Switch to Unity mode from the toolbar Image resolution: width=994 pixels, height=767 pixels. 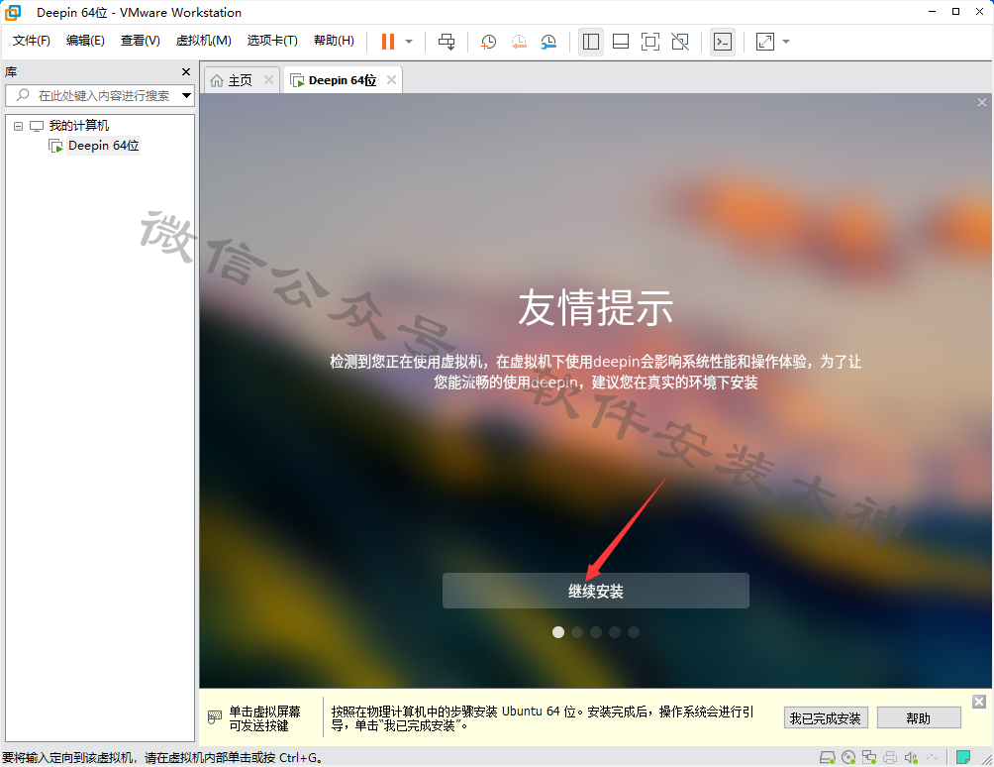(x=680, y=42)
